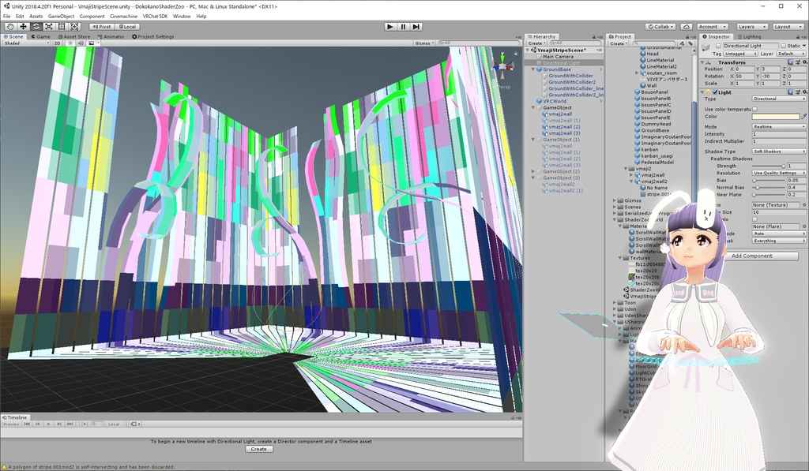The image size is (809, 471).
Task: Select the Scale tool
Action: click(x=49, y=26)
